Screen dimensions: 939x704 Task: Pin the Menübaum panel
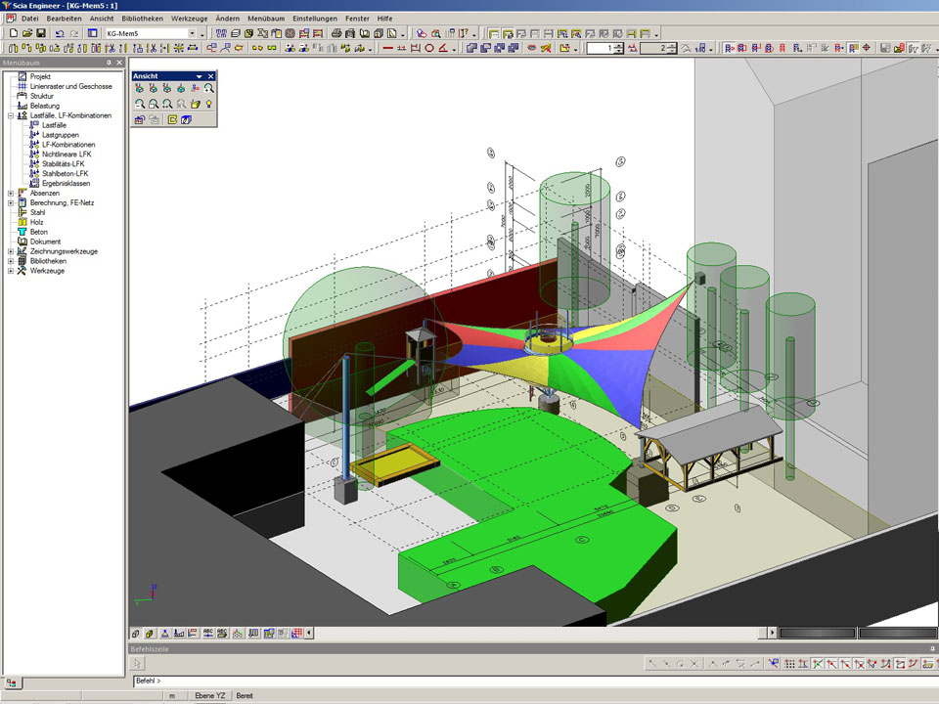(x=108, y=63)
